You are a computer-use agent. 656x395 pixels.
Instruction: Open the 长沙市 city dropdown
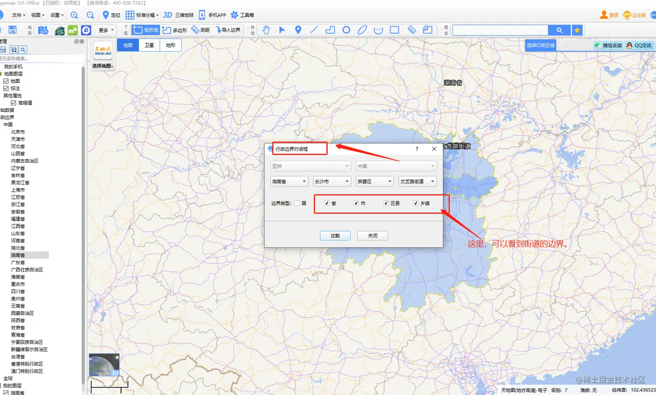(332, 181)
